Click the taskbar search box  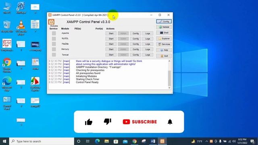[x=42, y=141]
